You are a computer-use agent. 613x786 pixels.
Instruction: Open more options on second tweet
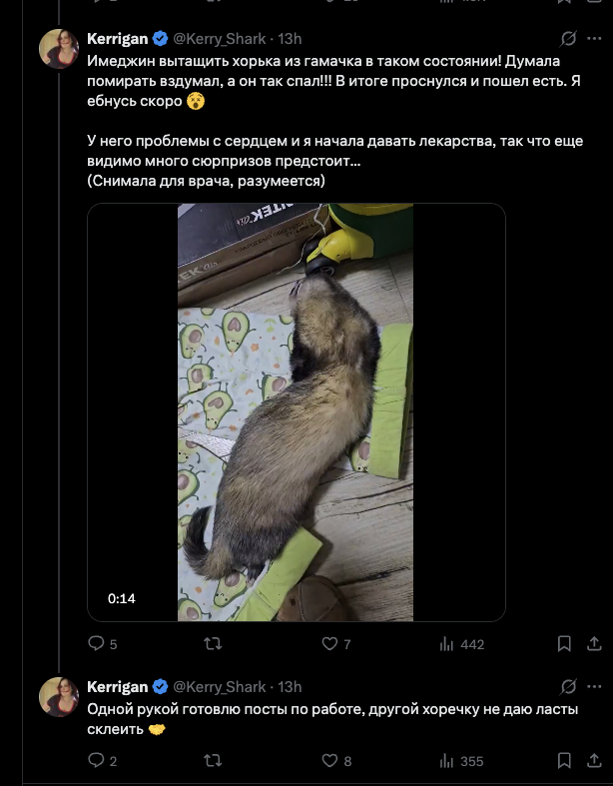point(593,686)
